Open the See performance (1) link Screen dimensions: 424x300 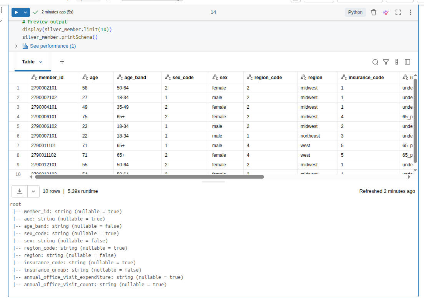[x=53, y=46]
